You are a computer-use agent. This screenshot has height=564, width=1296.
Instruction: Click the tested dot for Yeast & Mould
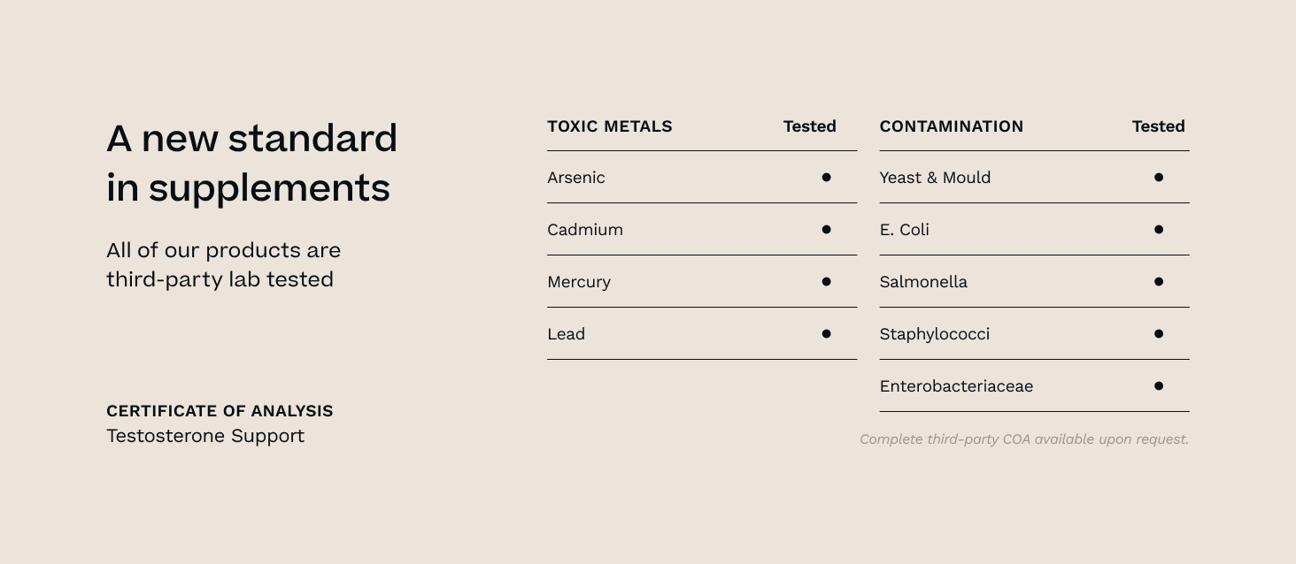1158,178
